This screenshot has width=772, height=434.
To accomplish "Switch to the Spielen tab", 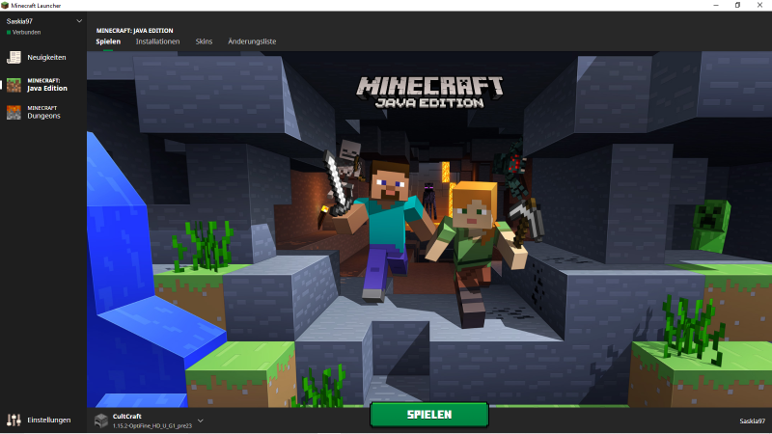I will 108,42.
